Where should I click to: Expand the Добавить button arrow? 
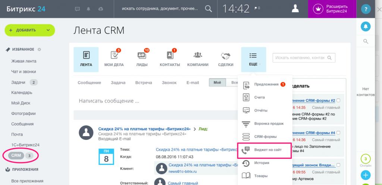point(48,30)
